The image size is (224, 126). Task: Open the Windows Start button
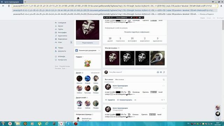(x=3, y=124)
